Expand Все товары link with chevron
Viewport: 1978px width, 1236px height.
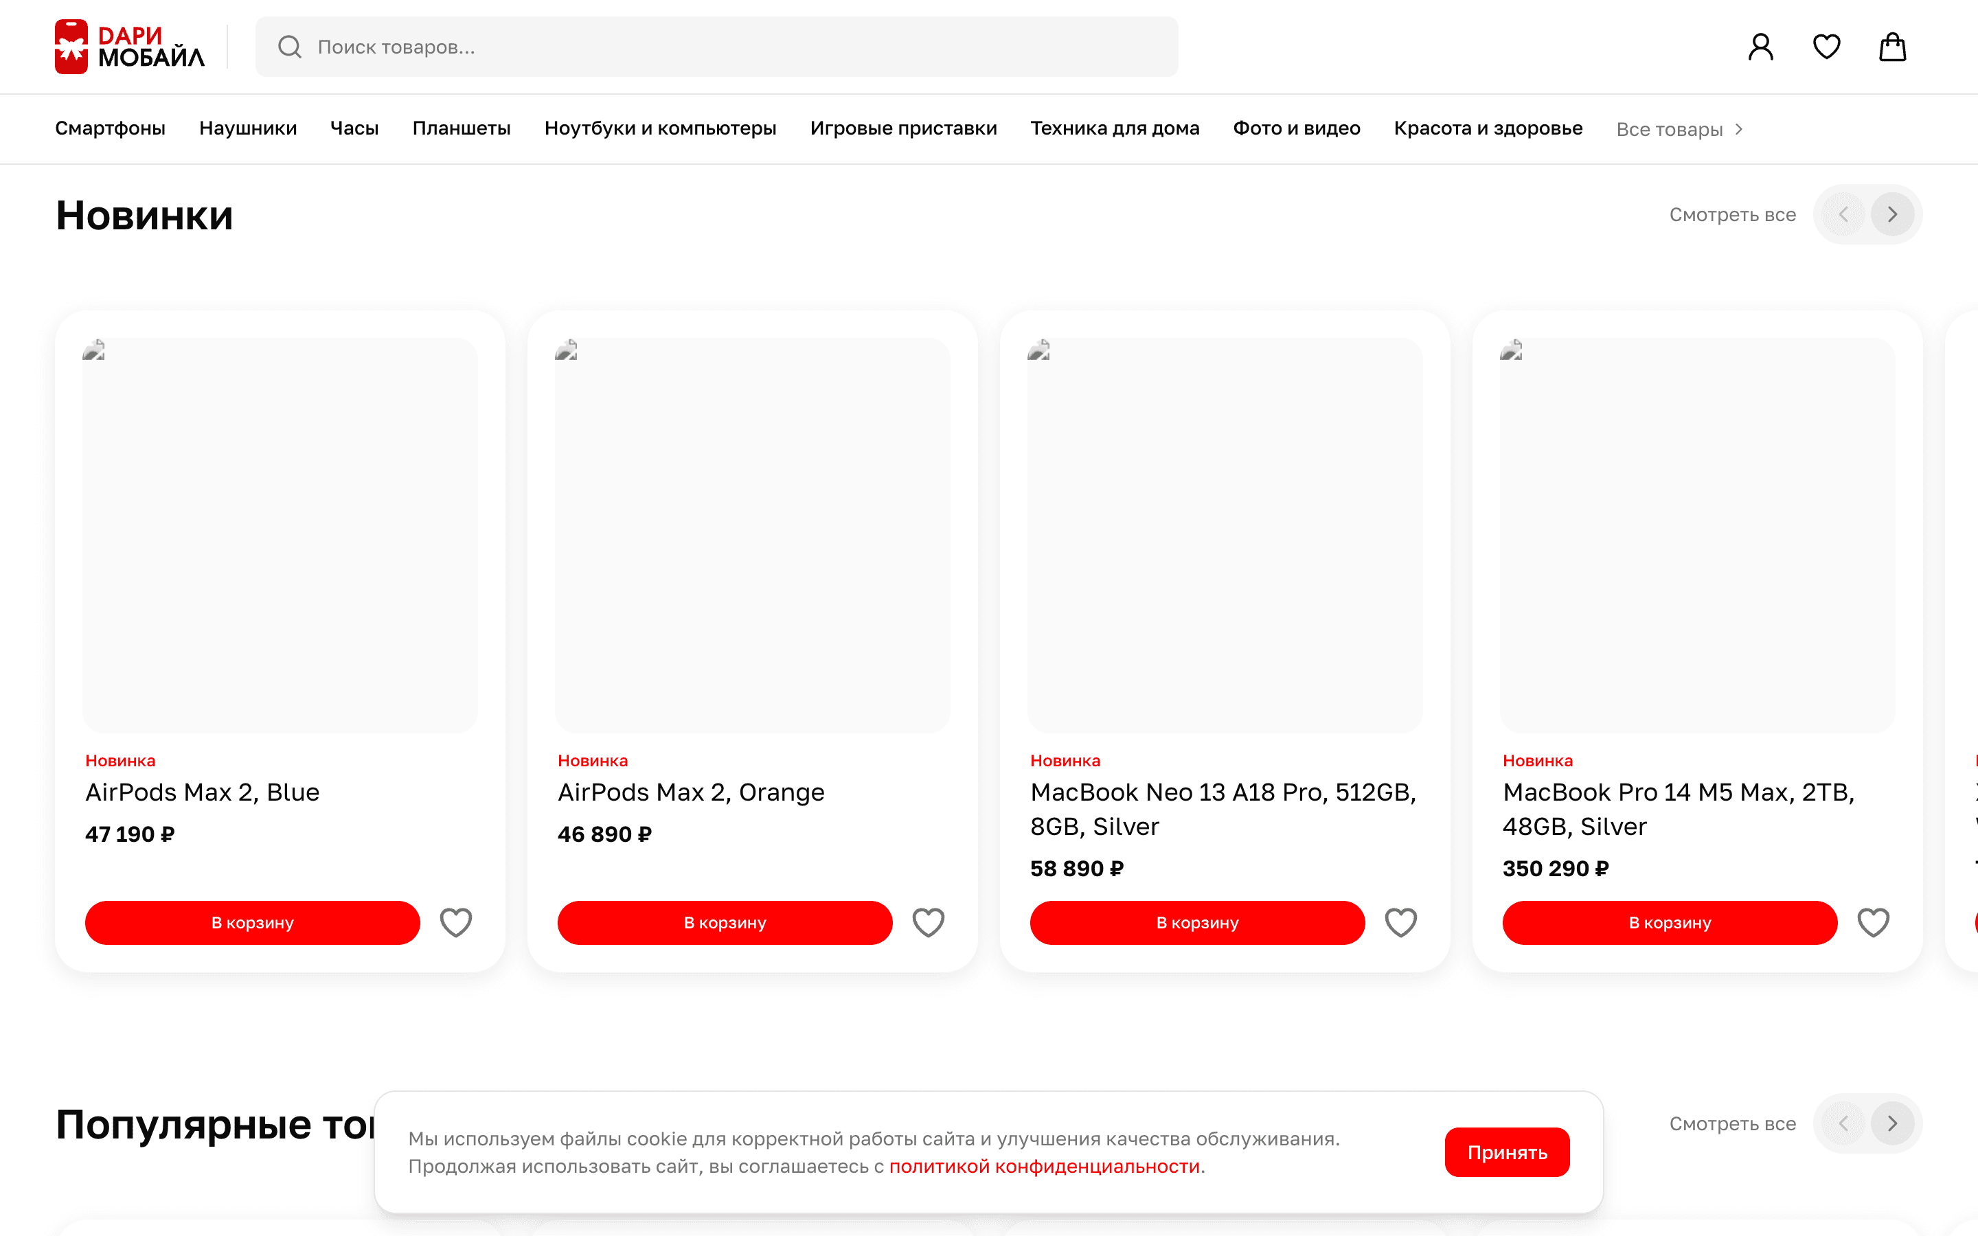click(x=1680, y=129)
